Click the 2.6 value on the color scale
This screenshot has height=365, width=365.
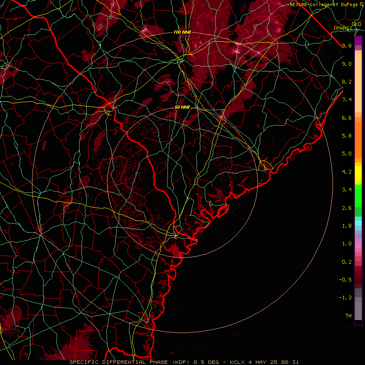347,208
